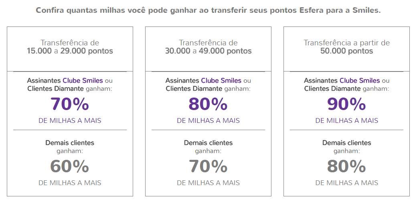Click the purple 70% bonus in first card
This screenshot has width=417, height=202.
70,104
